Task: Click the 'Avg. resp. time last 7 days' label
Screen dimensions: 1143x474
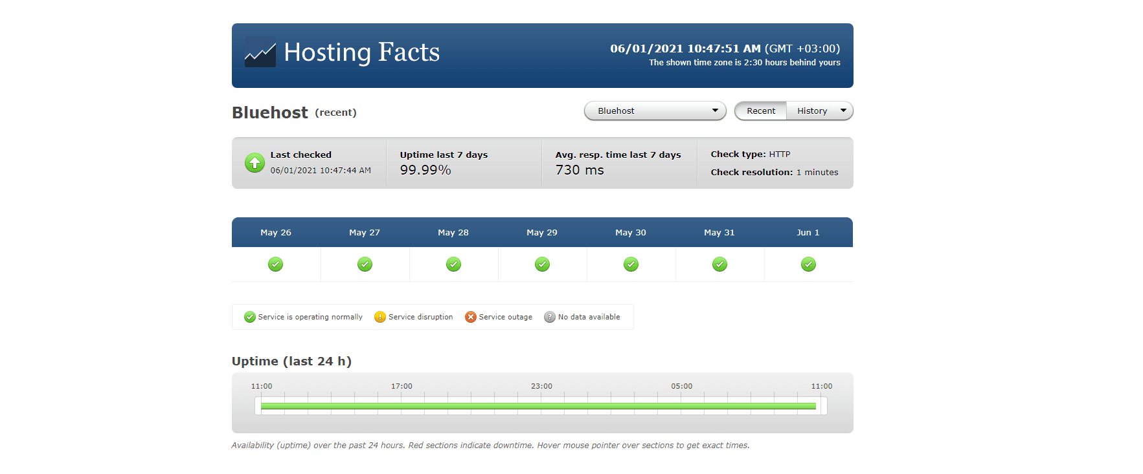Action: click(x=618, y=155)
